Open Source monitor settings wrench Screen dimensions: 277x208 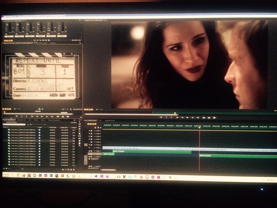(x=71, y=109)
